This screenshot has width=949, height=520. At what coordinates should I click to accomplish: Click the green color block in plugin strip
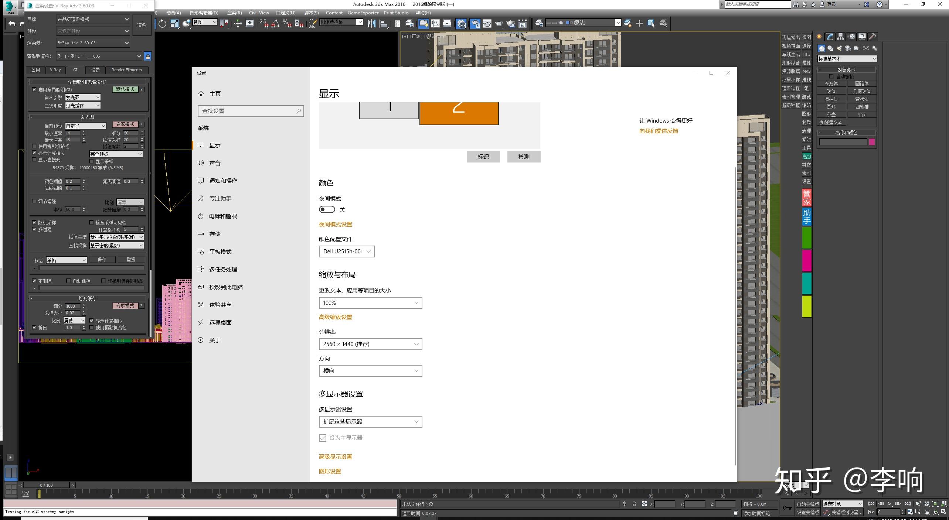click(807, 238)
